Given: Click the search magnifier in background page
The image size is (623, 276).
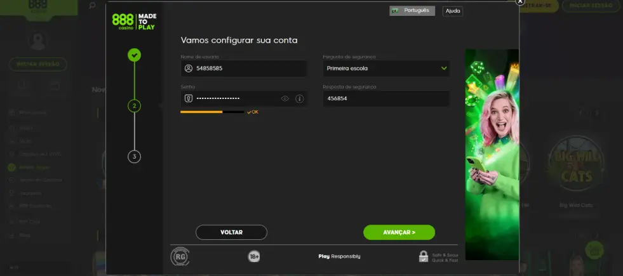Looking at the screenshot, I should (92, 6).
